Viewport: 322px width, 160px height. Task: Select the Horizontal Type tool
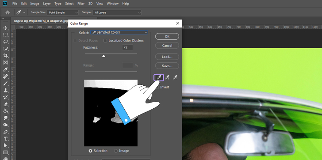[6, 139]
